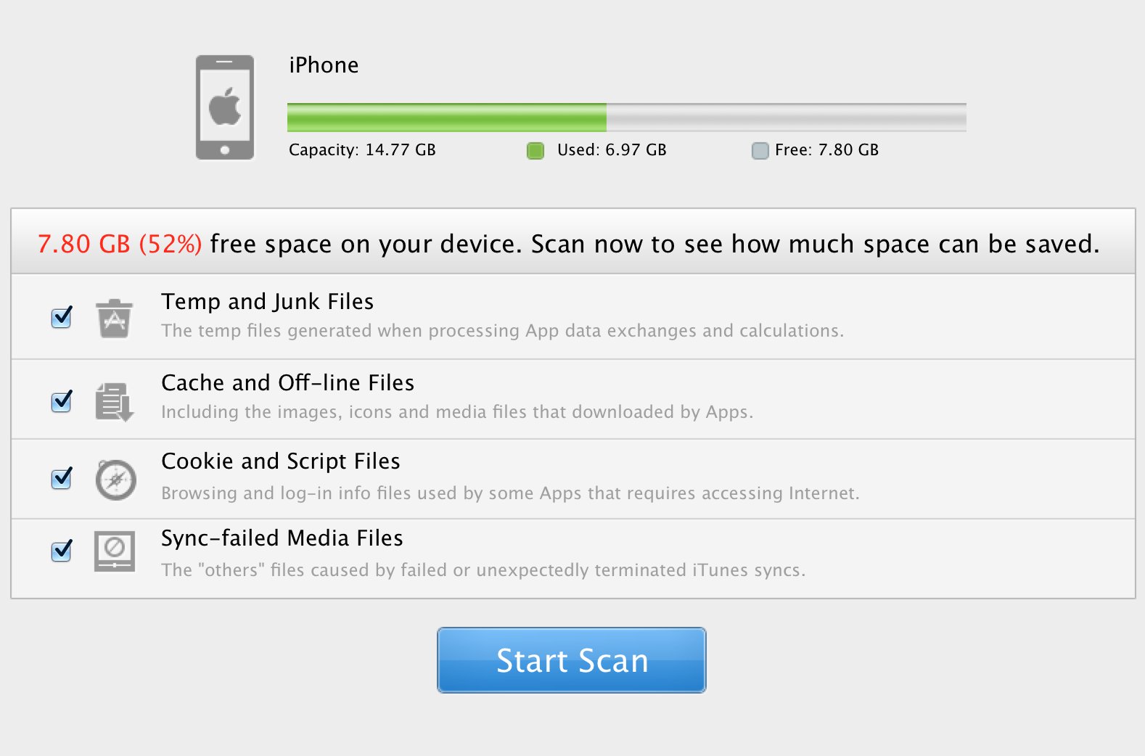This screenshot has width=1145, height=756.
Task: Click the Capacity: 14.77 GB label
Action: click(x=362, y=149)
